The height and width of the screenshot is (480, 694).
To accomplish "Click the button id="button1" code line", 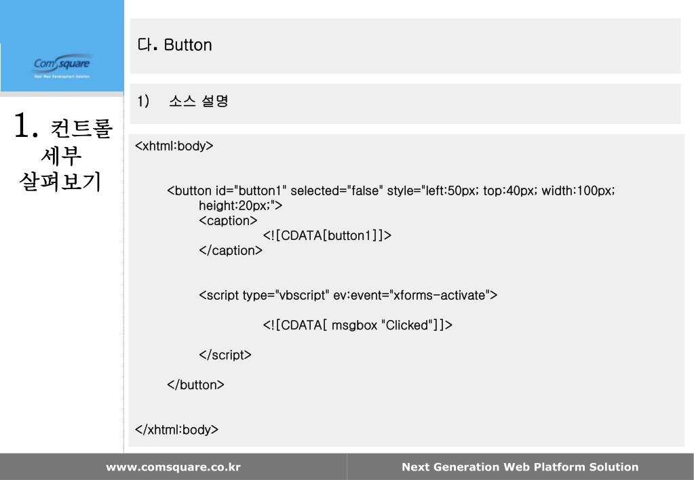I will click(391, 191).
